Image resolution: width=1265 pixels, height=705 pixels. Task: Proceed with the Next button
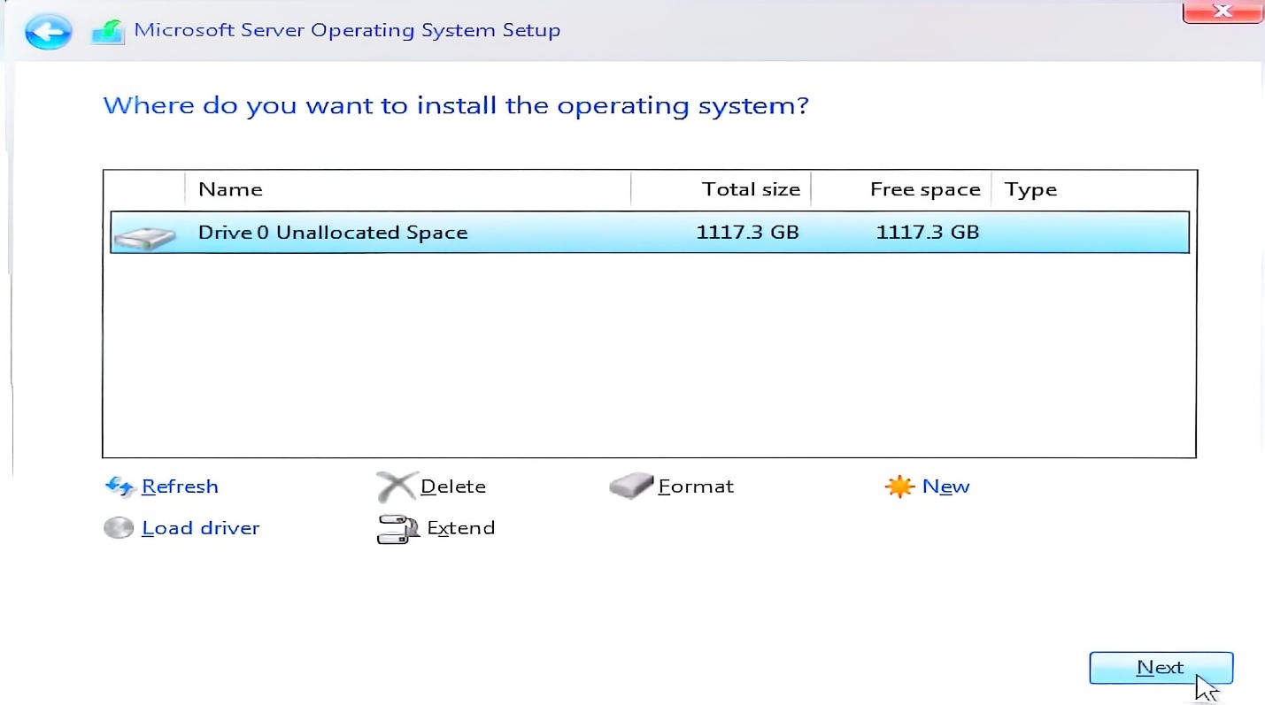tap(1161, 668)
